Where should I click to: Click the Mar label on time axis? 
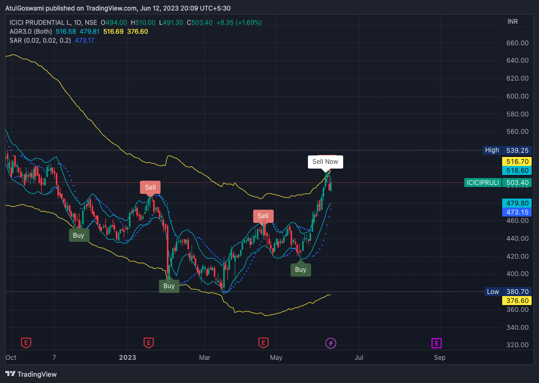point(205,358)
